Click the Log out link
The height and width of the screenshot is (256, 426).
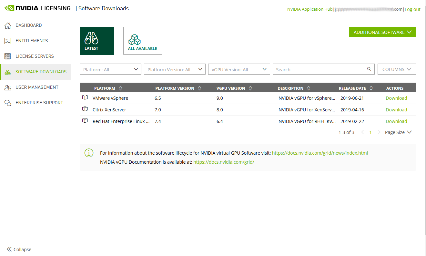click(x=412, y=9)
